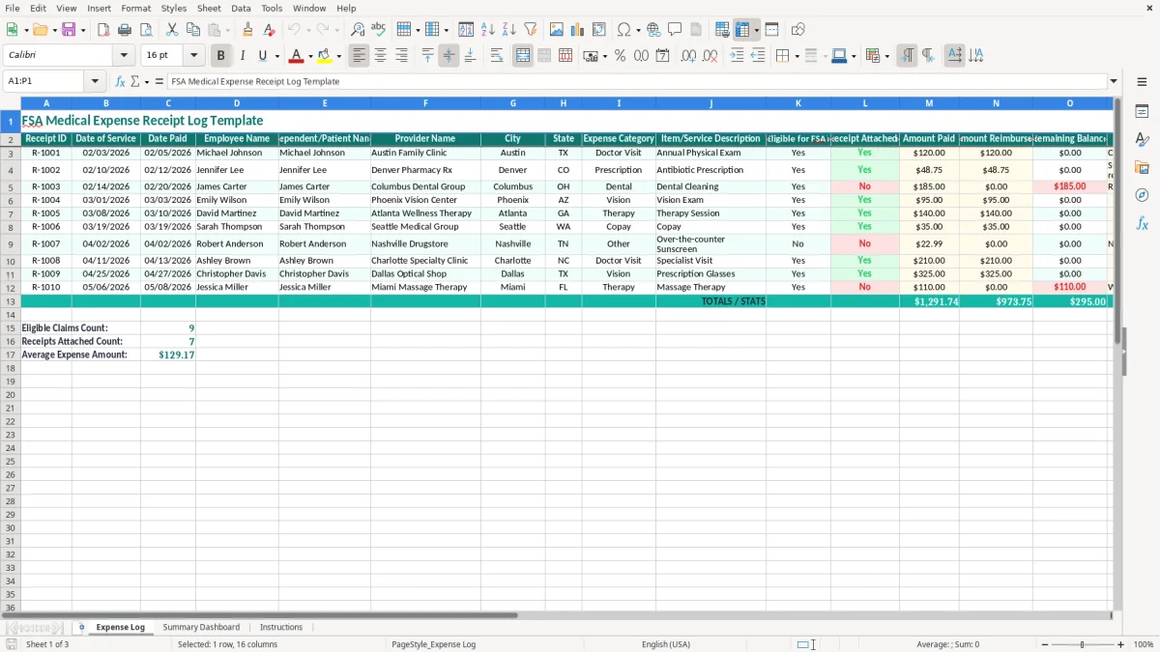Click the Font Color red A swatch

tap(297, 56)
